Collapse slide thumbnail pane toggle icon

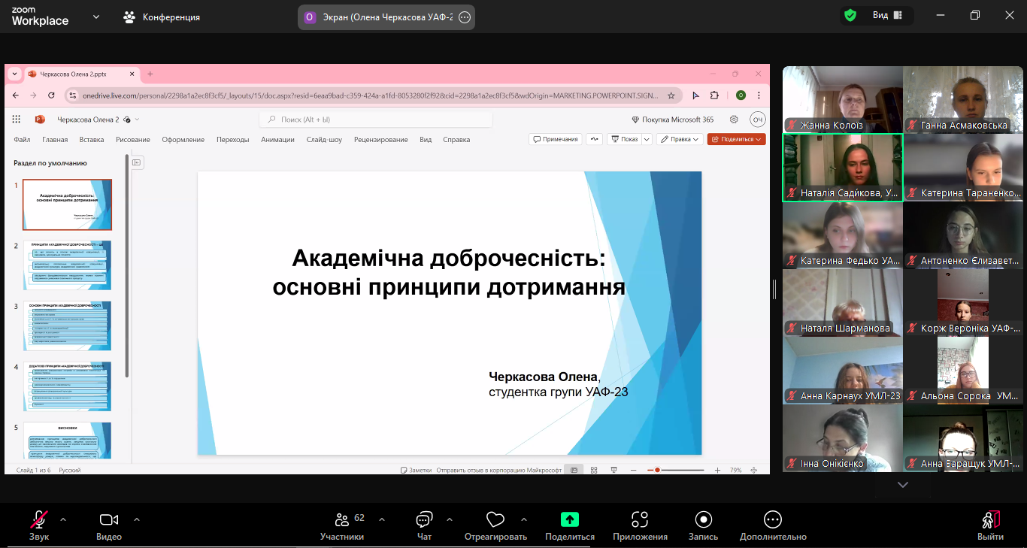[x=138, y=162]
